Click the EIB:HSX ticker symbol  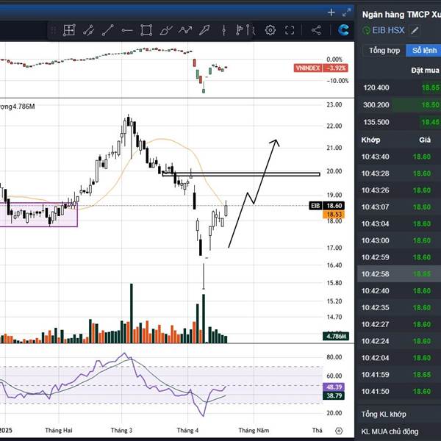tap(388, 30)
